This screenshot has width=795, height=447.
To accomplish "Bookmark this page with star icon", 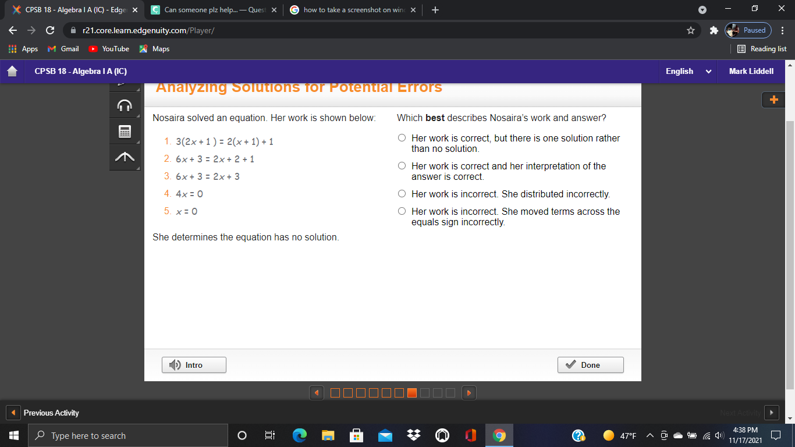I will pyautogui.click(x=691, y=30).
